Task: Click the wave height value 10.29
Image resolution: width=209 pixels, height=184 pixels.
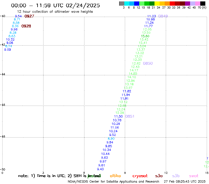Action: click(116, 124)
